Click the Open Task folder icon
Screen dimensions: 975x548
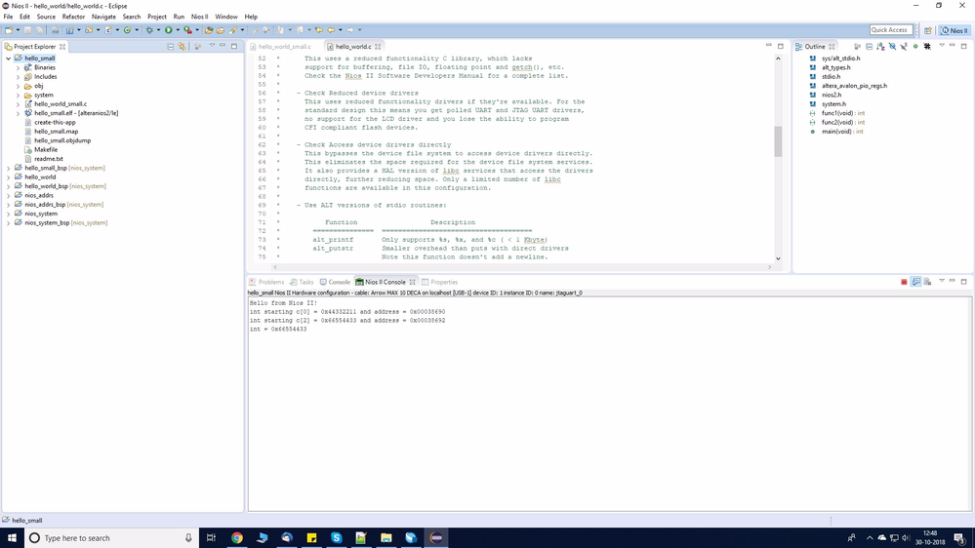pyautogui.click(x=221, y=30)
